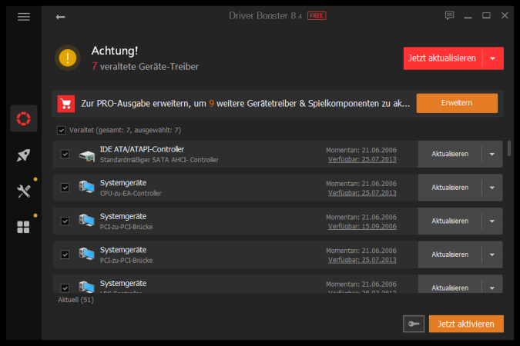Open the feedback chat icon
Viewport: 520px width, 346px height.
pyautogui.click(x=449, y=15)
